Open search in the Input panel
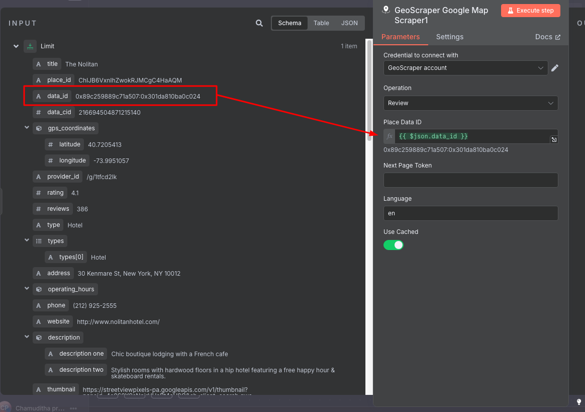This screenshot has width=585, height=412. coord(259,23)
